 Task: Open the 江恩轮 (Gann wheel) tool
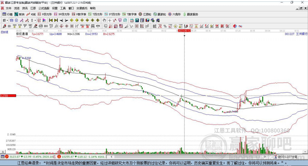(145, 14)
